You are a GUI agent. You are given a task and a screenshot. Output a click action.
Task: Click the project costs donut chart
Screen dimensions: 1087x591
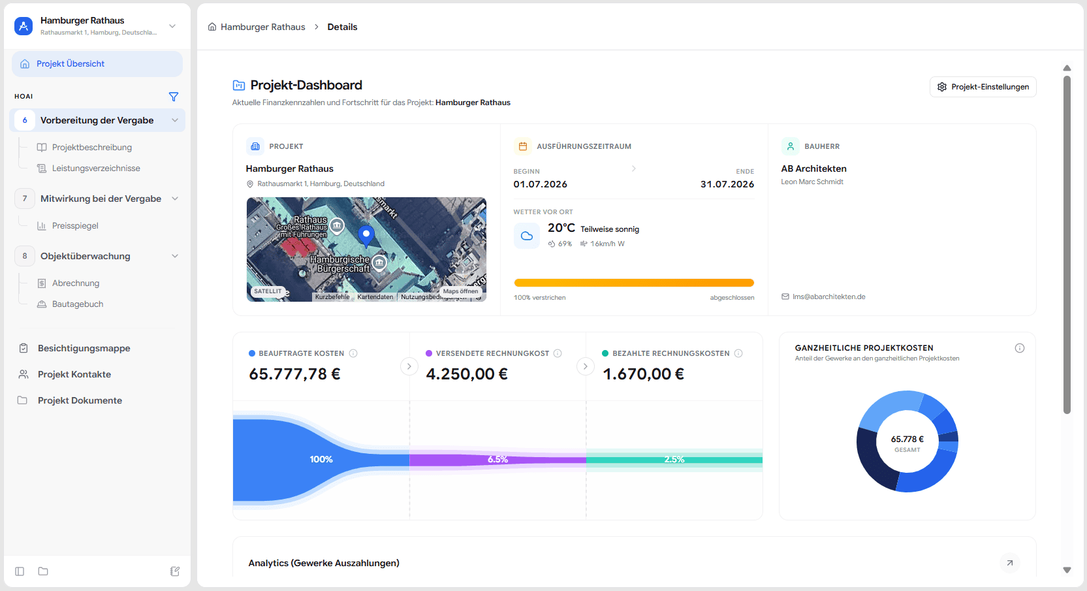(907, 441)
